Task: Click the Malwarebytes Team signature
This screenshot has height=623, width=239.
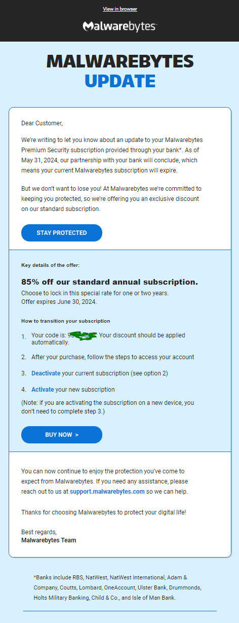Action: point(49,540)
